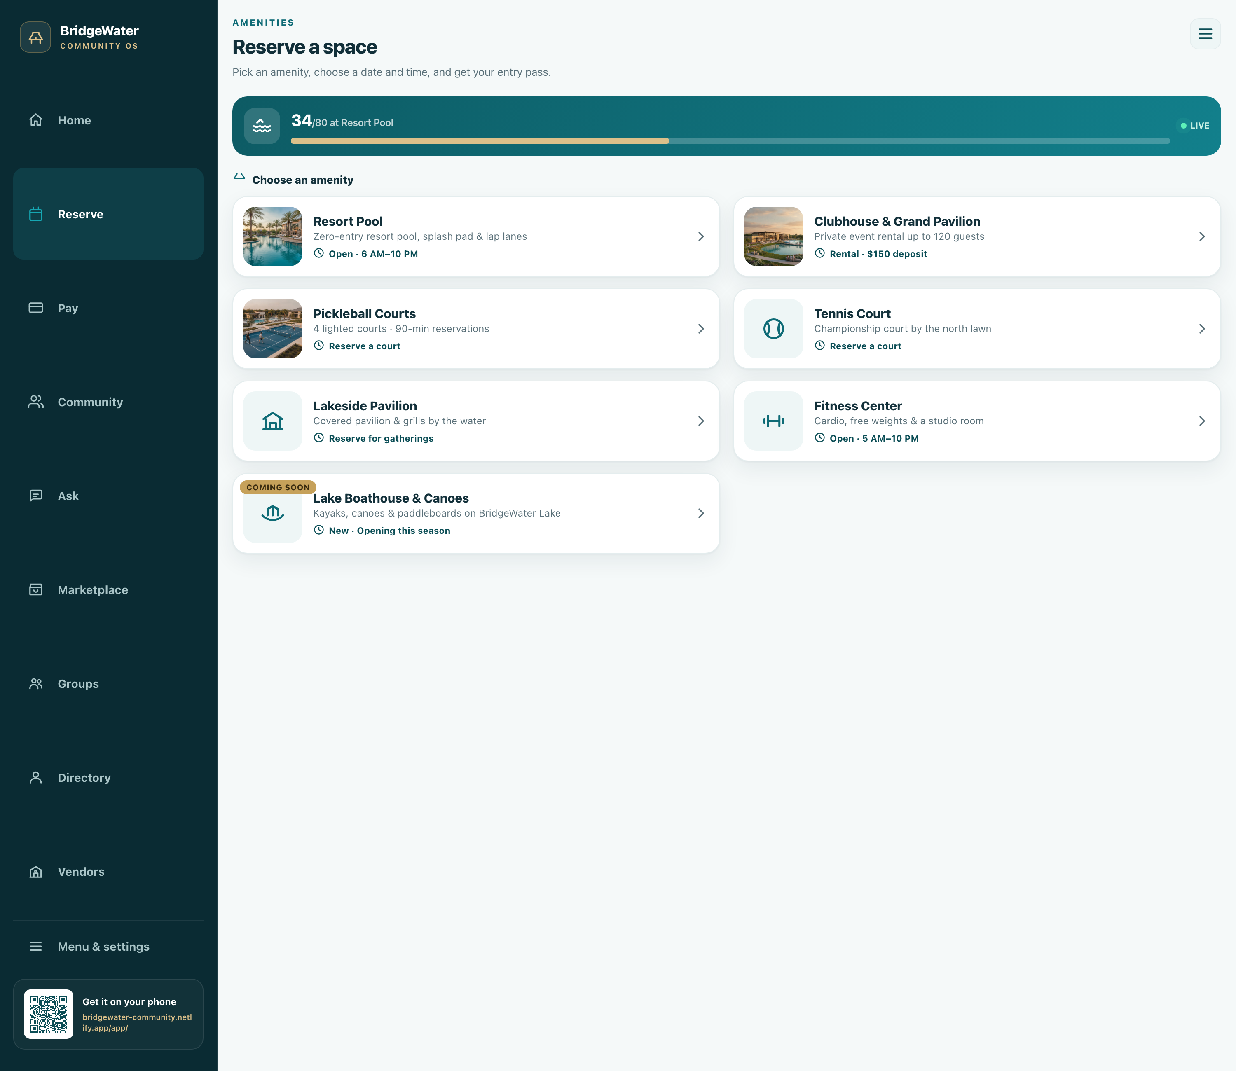Click the 'Choose an amenity' heading
Viewport: 1236px width, 1071px height.
302,180
